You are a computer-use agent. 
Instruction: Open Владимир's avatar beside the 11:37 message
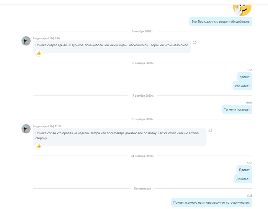(x=26, y=129)
